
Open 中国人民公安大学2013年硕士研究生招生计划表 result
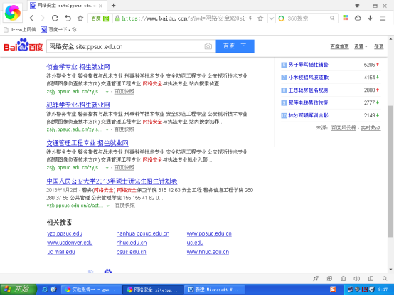click(x=112, y=181)
